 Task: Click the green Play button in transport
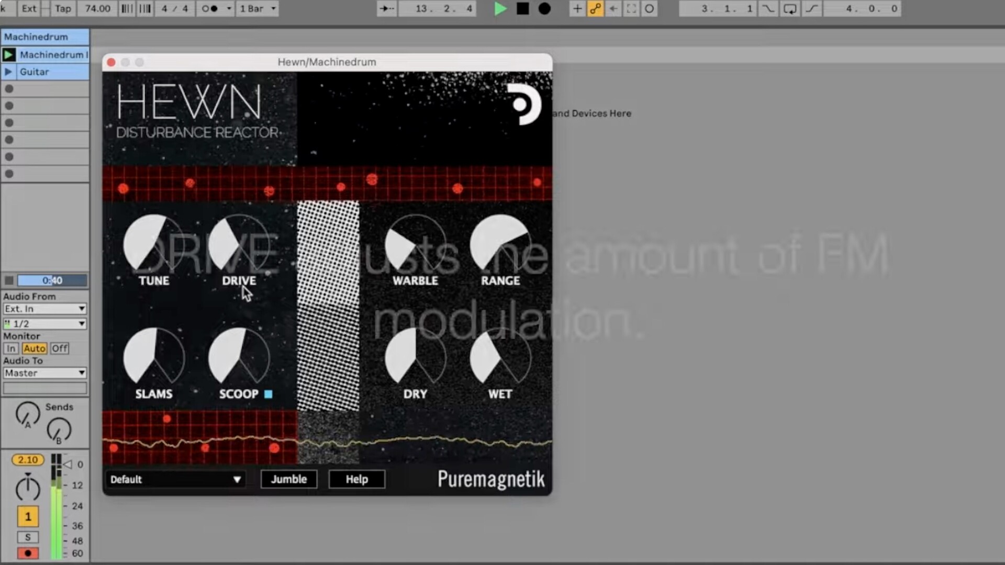coord(500,8)
